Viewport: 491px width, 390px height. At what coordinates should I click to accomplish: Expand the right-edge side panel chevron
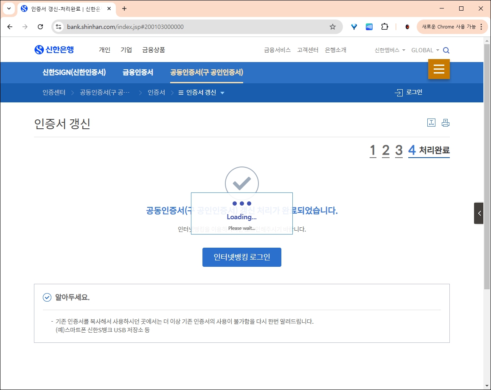pyautogui.click(x=479, y=213)
